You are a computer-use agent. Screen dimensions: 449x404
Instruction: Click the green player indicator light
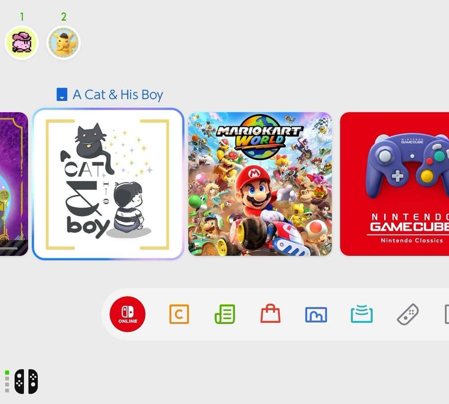coord(7,372)
